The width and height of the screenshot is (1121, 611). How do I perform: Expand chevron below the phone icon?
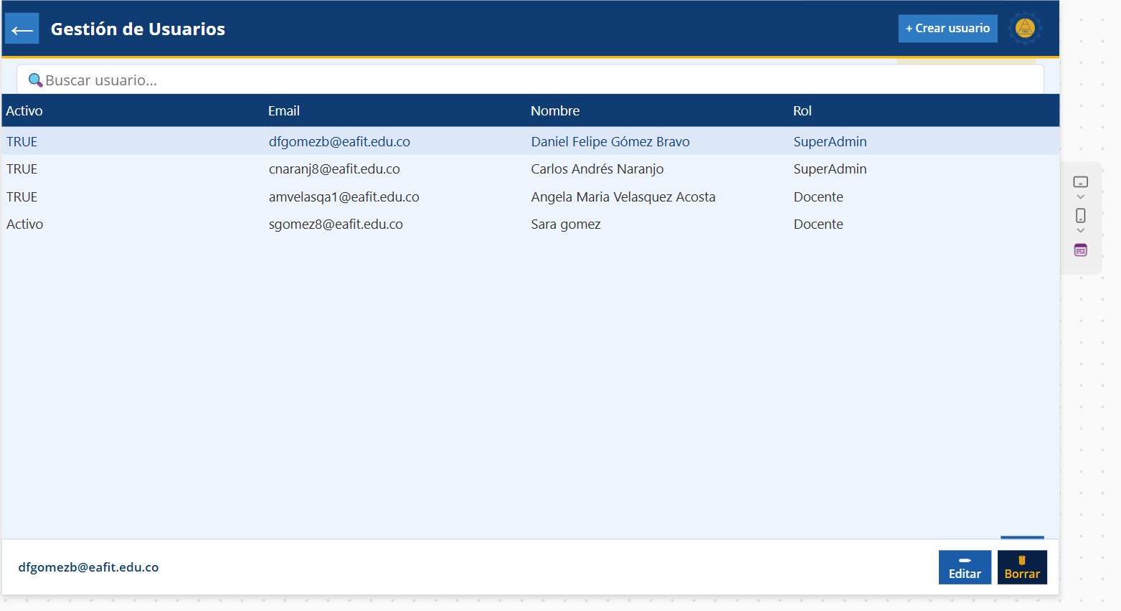click(1080, 231)
